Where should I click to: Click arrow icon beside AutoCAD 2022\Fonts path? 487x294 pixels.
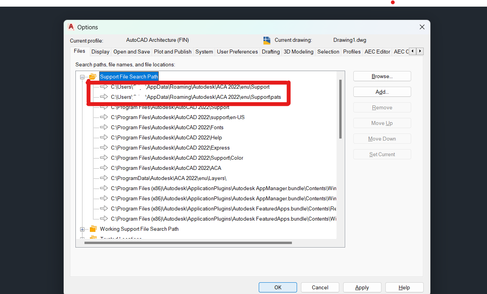click(104, 127)
